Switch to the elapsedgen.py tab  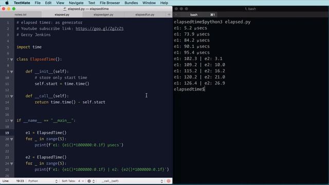coord(103,14)
